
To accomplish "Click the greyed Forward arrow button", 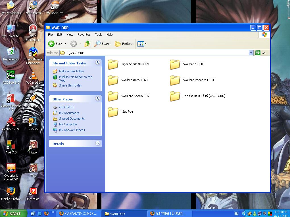I will tap(74, 44).
